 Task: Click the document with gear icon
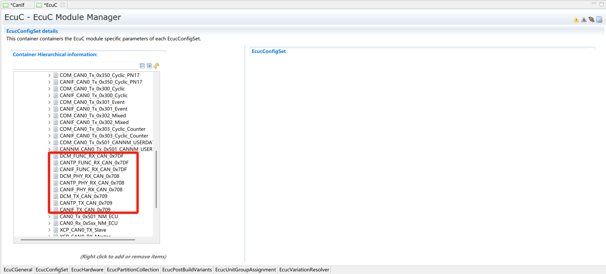coord(599,19)
